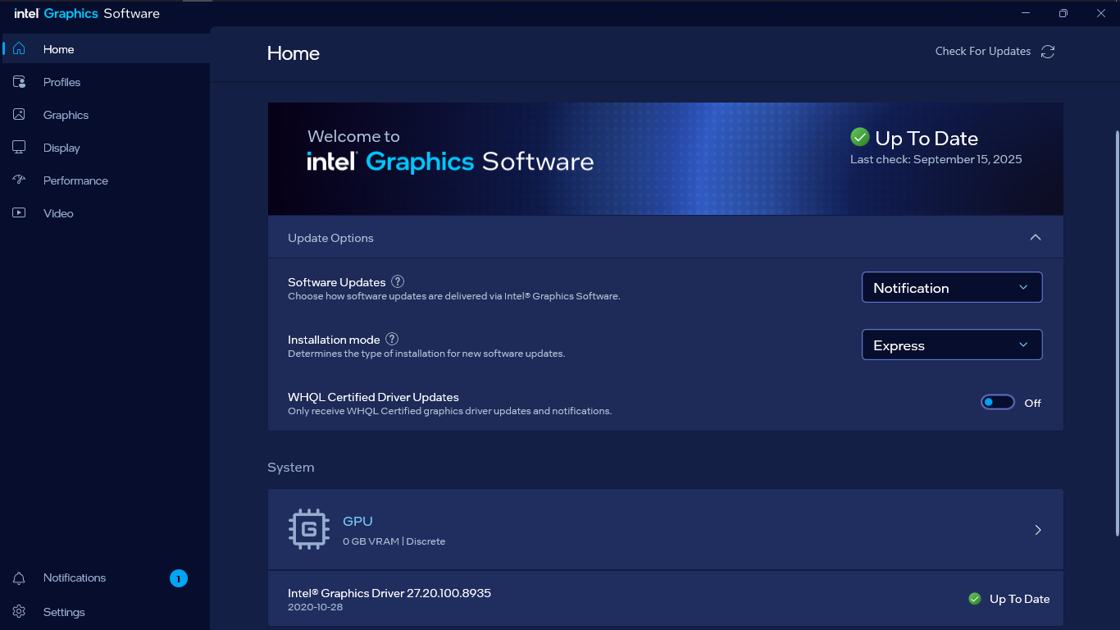Viewport: 1120px width, 630px height.
Task: Open Profiles via its sidebar icon
Action: (x=19, y=82)
